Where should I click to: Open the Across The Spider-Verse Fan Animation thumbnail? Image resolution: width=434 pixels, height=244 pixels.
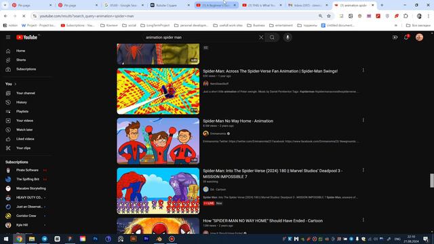158,91
